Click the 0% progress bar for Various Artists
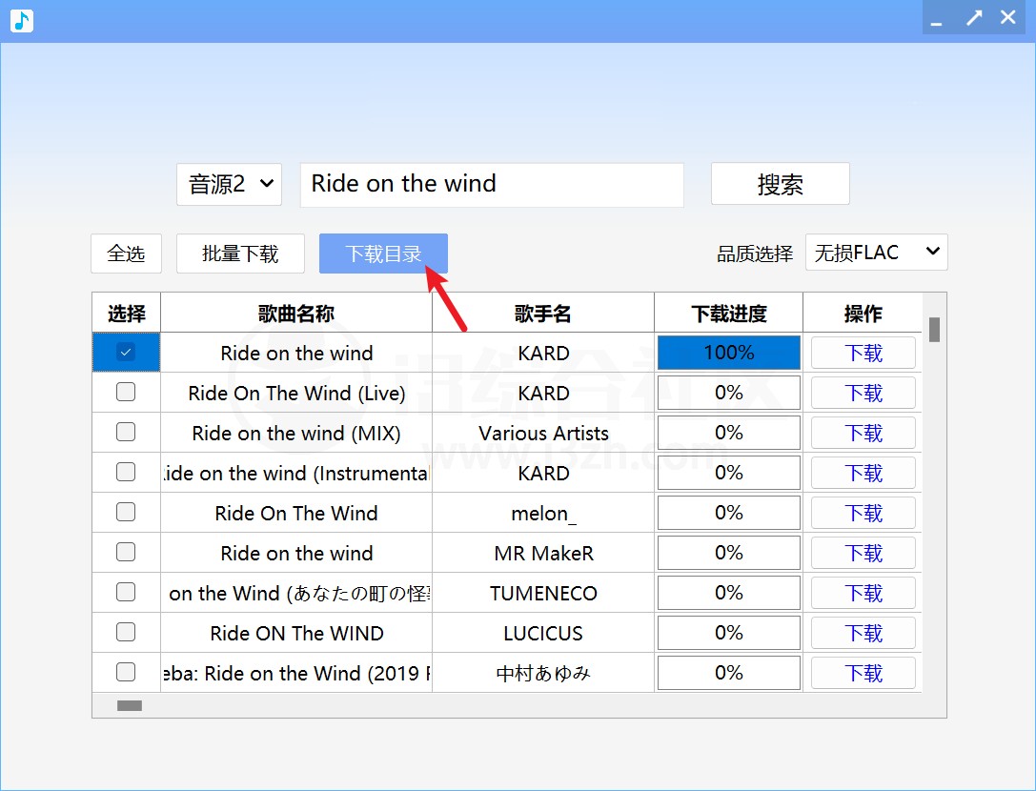The width and height of the screenshot is (1036, 791). (729, 433)
